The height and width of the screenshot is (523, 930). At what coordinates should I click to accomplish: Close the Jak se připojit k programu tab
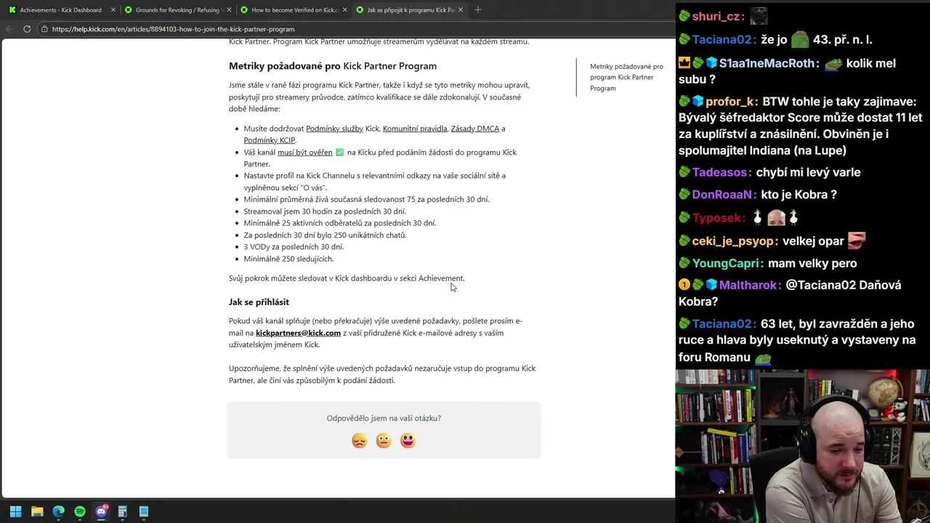point(461,10)
